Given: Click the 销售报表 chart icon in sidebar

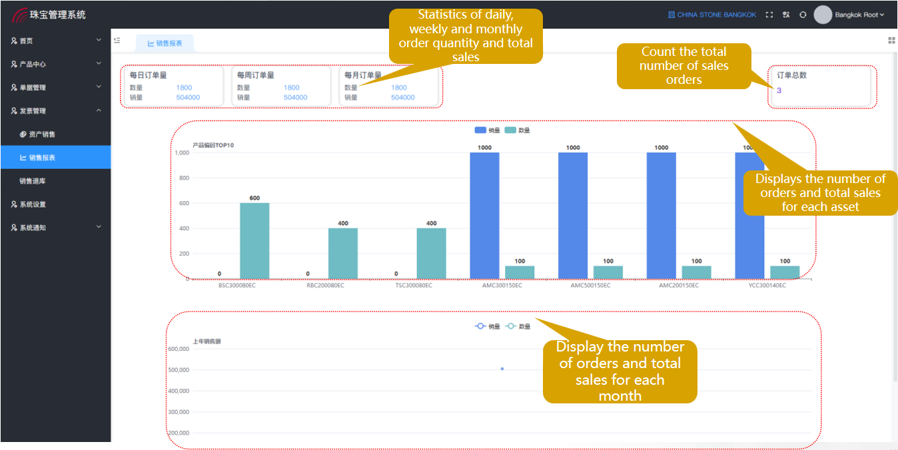Looking at the screenshot, I should pyautogui.click(x=23, y=156).
